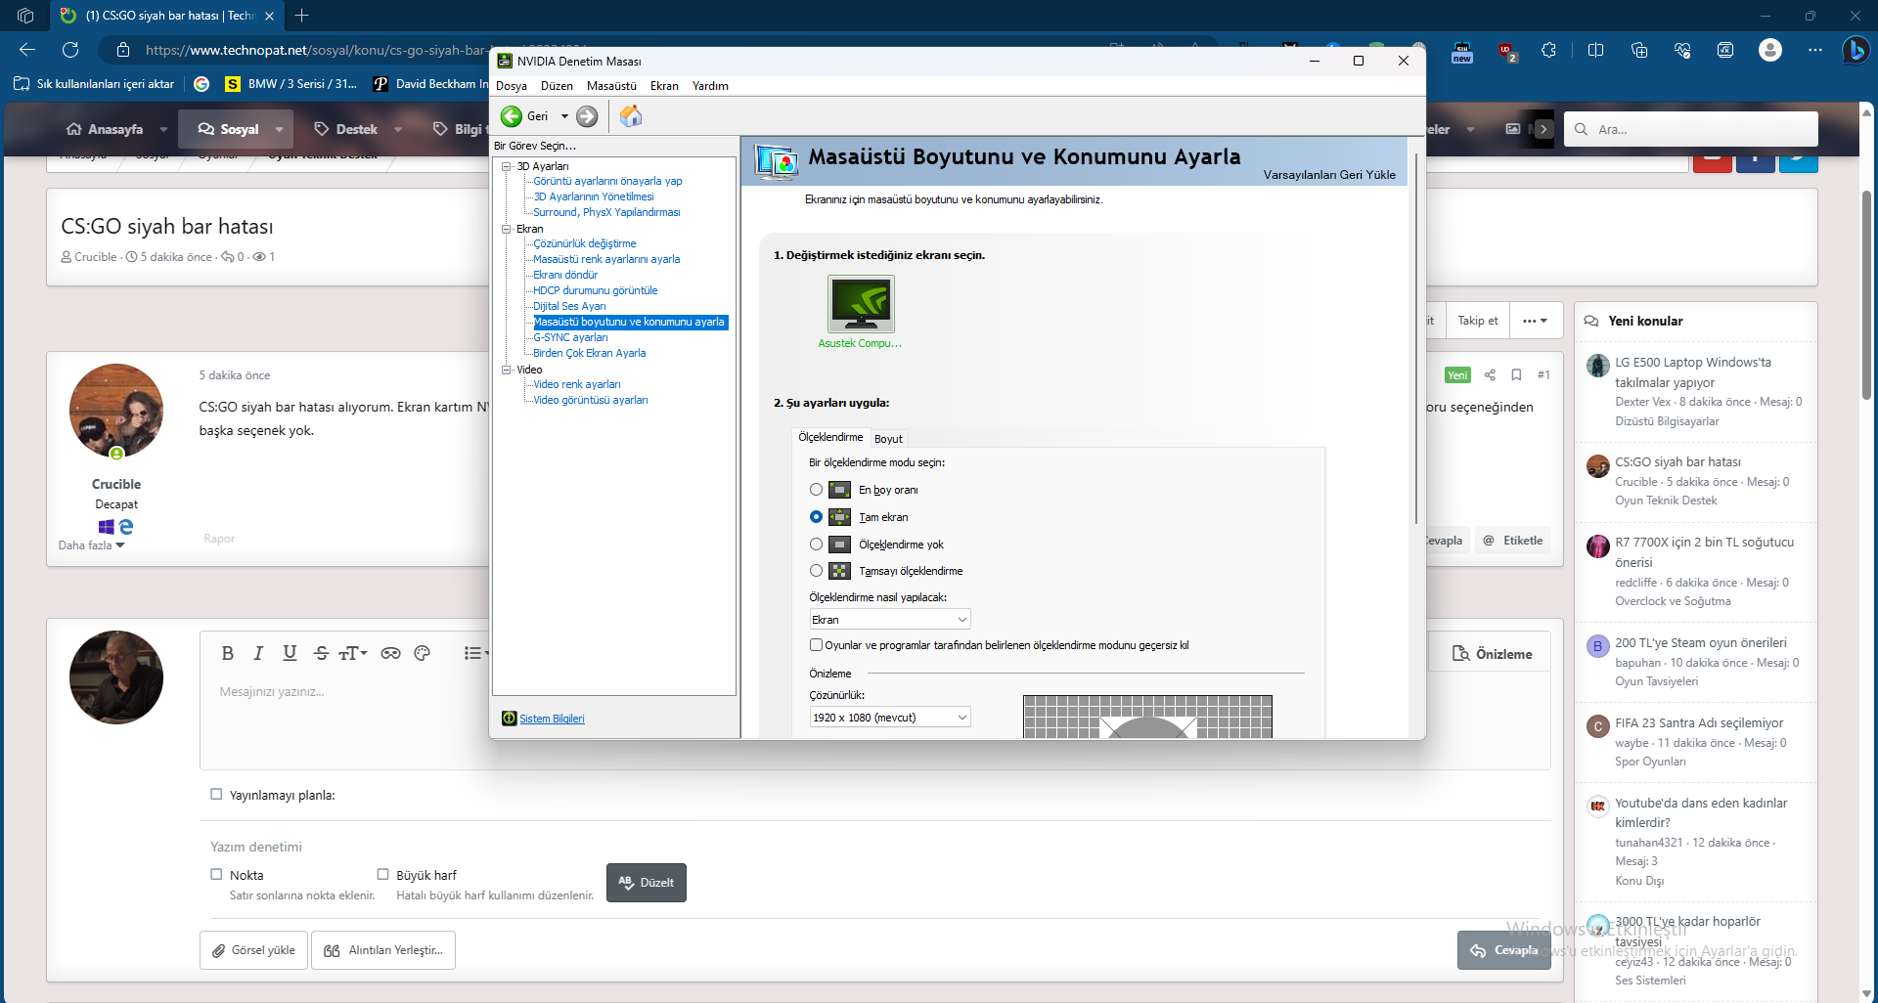Select the Asustek Computer display thumbnail

[x=861, y=304]
